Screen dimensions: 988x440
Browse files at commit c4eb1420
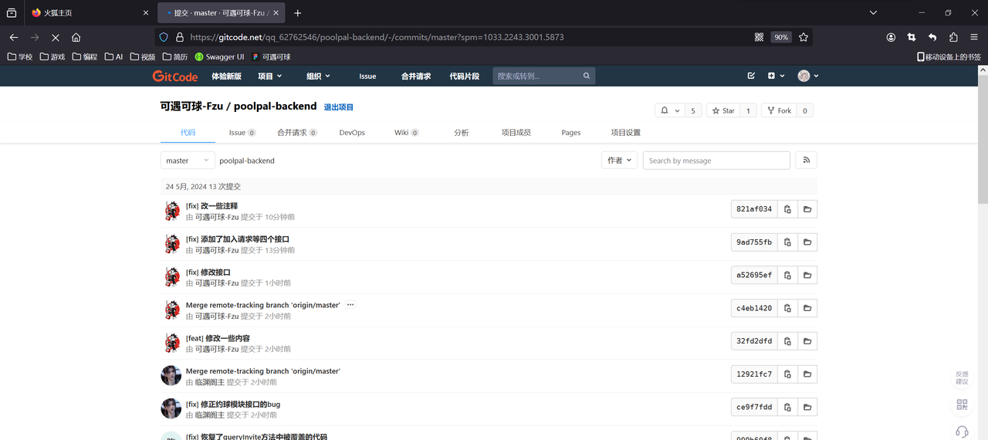pos(807,308)
